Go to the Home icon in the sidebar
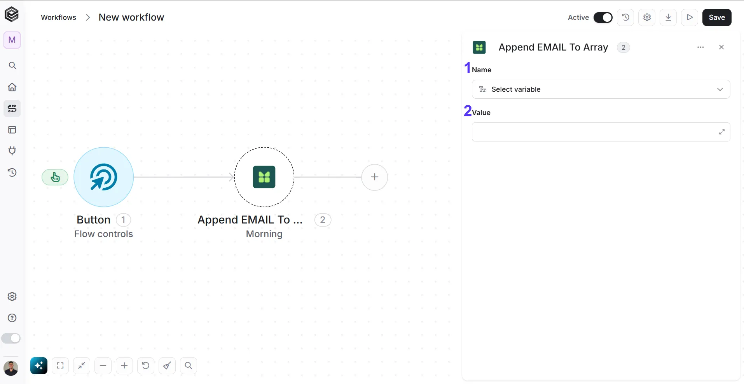The height and width of the screenshot is (384, 744). (x=12, y=87)
